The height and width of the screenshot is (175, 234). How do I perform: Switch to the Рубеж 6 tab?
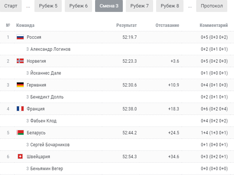pyautogui.click(x=78, y=6)
